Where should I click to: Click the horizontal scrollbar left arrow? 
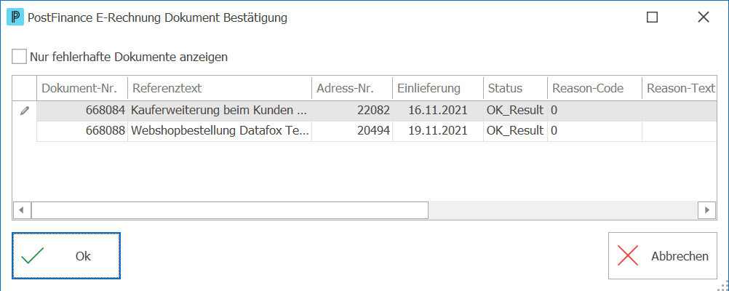click(x=21, y=210)
